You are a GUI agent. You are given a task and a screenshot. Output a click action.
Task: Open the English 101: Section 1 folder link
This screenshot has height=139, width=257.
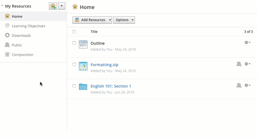point(111,86)
